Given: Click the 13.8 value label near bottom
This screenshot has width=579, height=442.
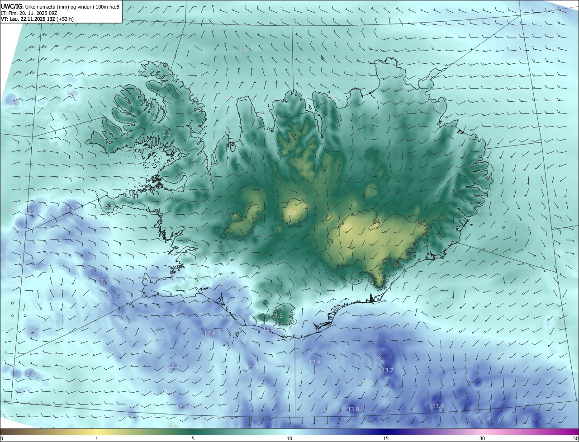Looking at the screenshot, I should pos(353,409).
